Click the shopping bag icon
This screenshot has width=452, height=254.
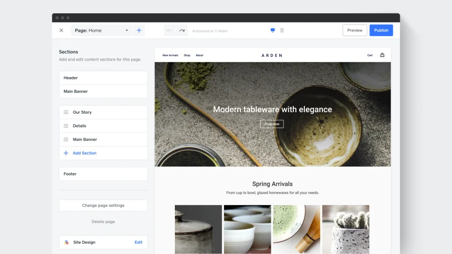pyautogui.click(x=382, y=55)
